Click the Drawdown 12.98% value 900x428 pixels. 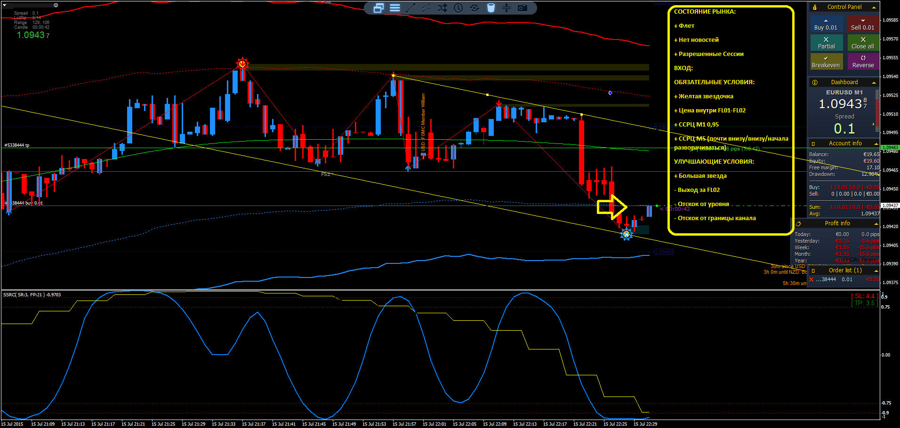870,174
